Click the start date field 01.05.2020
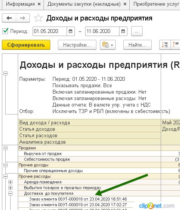The height and width of the screenshot is (210, 180). [50, 31]
